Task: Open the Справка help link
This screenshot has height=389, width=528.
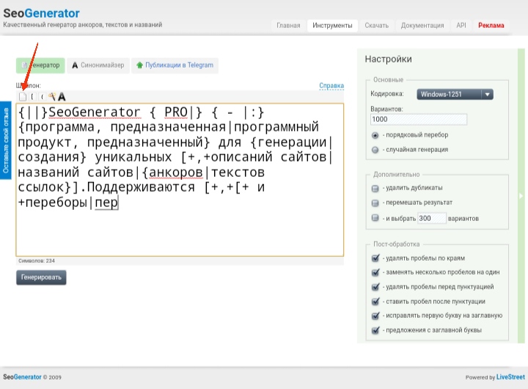Action: pos(331,86)
